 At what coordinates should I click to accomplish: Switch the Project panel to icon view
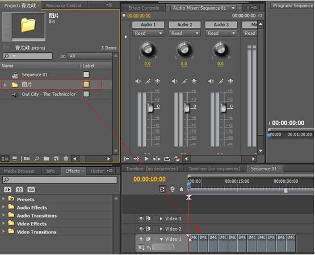click(15, 159)
